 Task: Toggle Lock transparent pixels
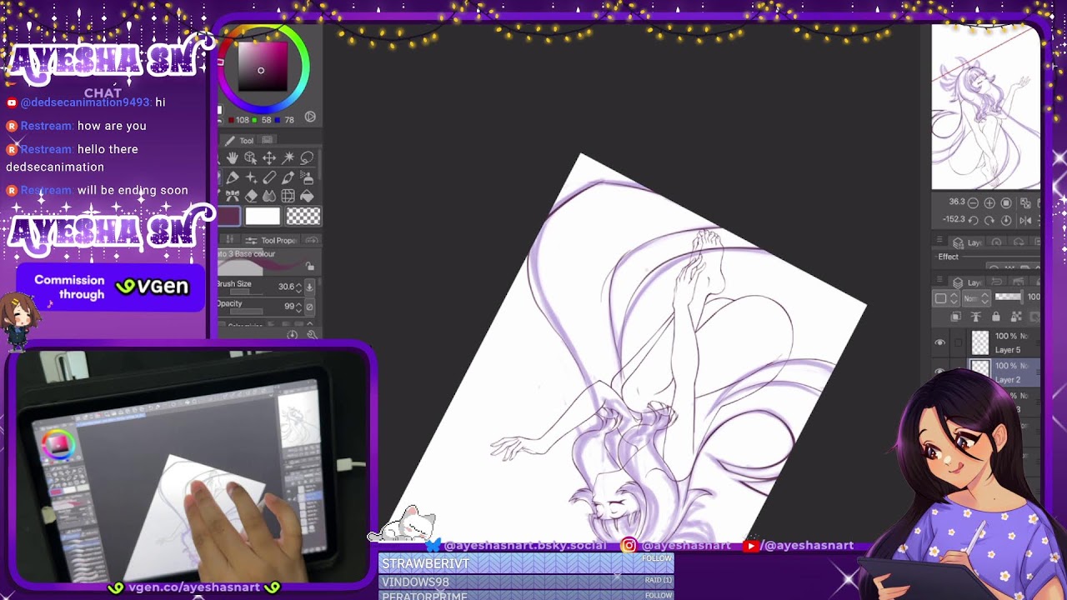[x=1016, y=317]
